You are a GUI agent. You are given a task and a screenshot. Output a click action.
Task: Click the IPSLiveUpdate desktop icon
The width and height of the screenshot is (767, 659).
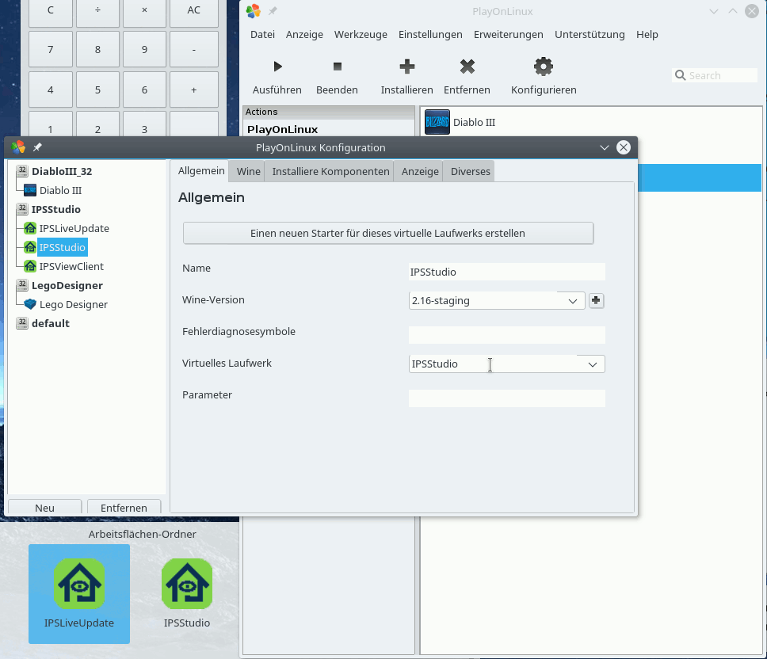[79, 584]
